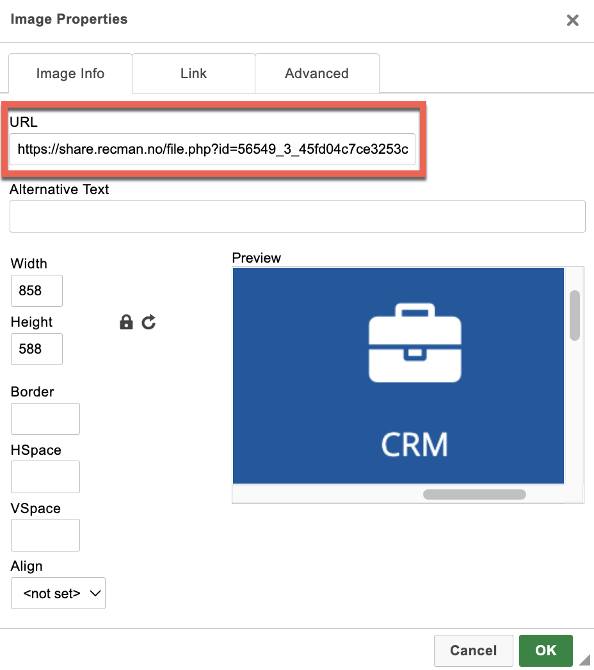Click the preview horizontal scrollbar thumb
Screen dimensions: 594x670
pyautogui.click(x=474, y=494)
